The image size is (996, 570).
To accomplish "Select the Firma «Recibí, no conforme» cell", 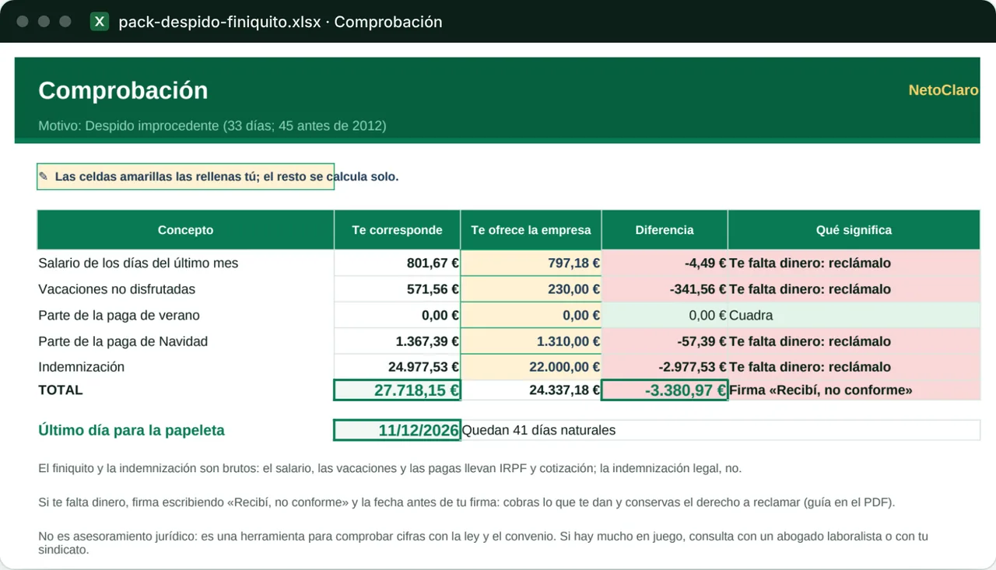I will coord(854,390).
